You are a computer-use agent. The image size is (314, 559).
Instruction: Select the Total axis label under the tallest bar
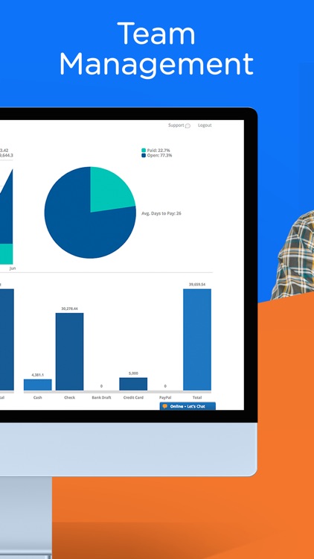coord(197,397)
